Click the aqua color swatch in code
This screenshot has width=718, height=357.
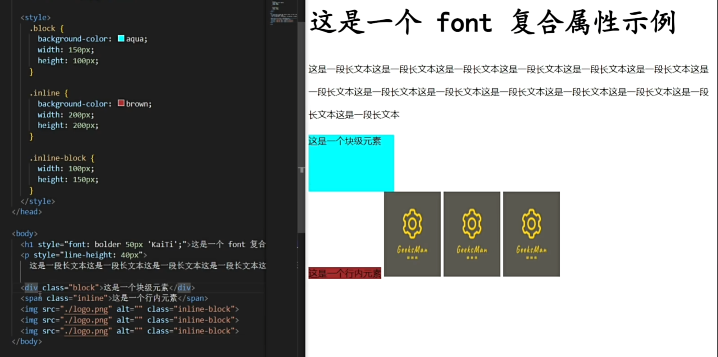click(121, 39)
